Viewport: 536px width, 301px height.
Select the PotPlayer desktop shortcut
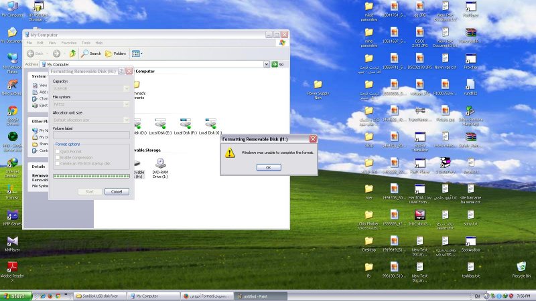point(471,9)
